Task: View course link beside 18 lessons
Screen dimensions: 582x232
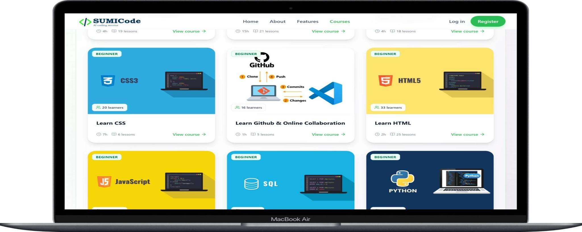Action: point(467,31)
